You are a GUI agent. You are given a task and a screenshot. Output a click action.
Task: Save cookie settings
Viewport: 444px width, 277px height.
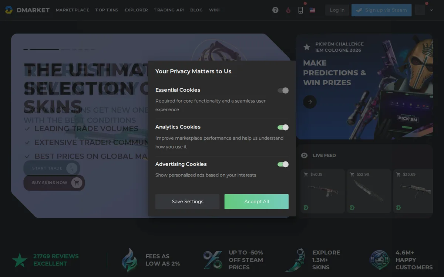[187, 202]
